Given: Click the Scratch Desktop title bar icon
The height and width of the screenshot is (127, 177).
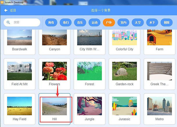Looking at the screenshot, I should (2, 2).
